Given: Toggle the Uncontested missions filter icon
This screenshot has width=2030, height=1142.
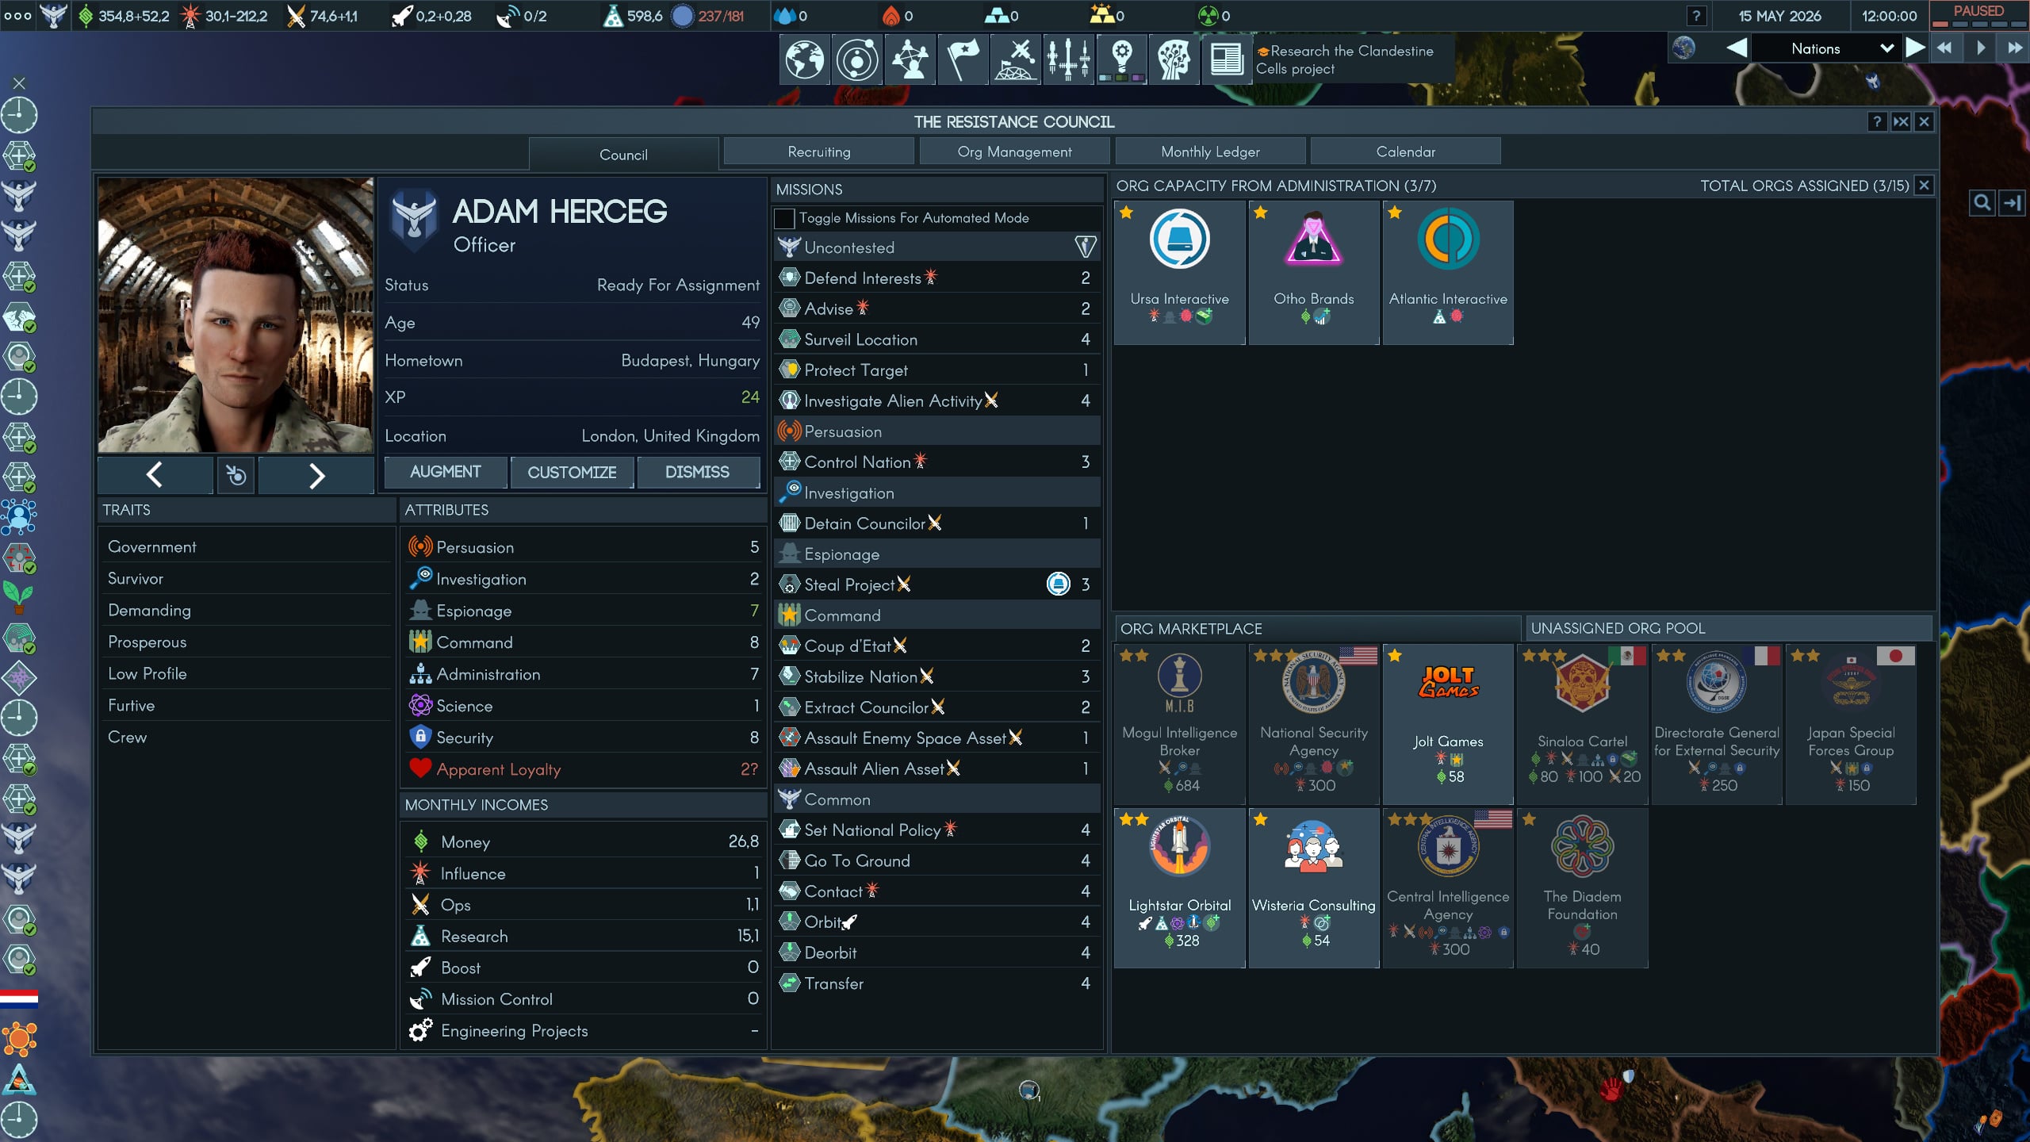Looking at the screenshot, I should [1085, 247].
